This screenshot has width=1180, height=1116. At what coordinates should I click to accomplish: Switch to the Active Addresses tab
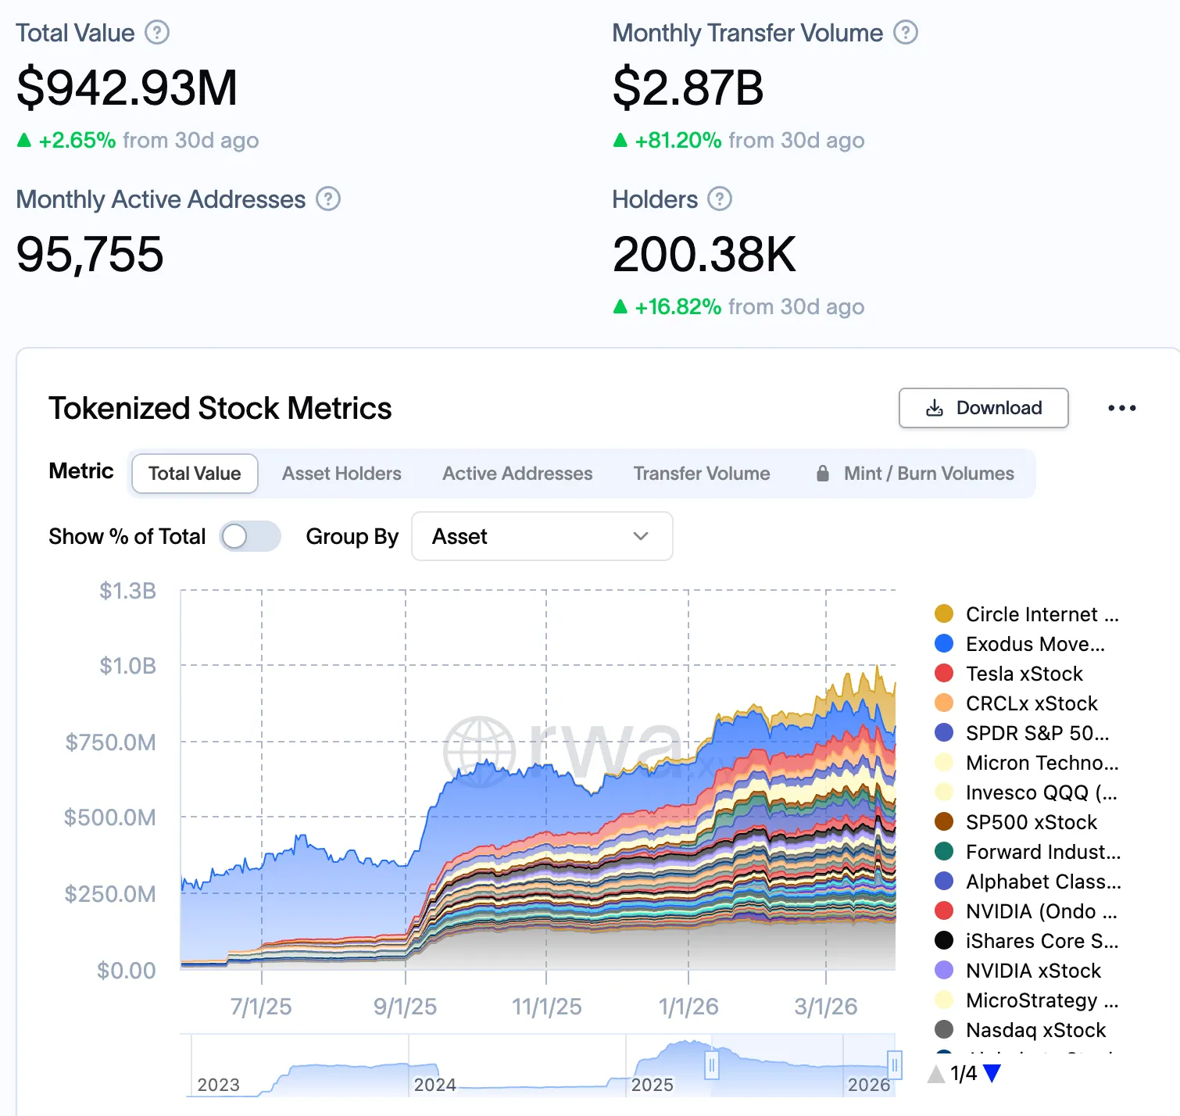pyautogui.click(x=517, y=474)
